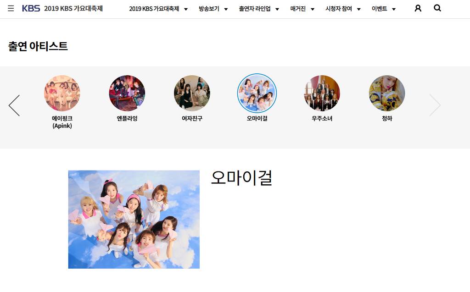Go to next artists with right arrow
This screenshot has height=292, width=470.
[x=435, y=105]
